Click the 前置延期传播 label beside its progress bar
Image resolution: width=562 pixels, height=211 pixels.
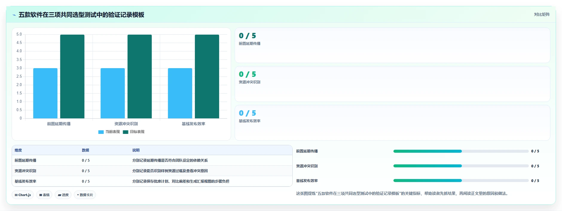click(307, 151)
